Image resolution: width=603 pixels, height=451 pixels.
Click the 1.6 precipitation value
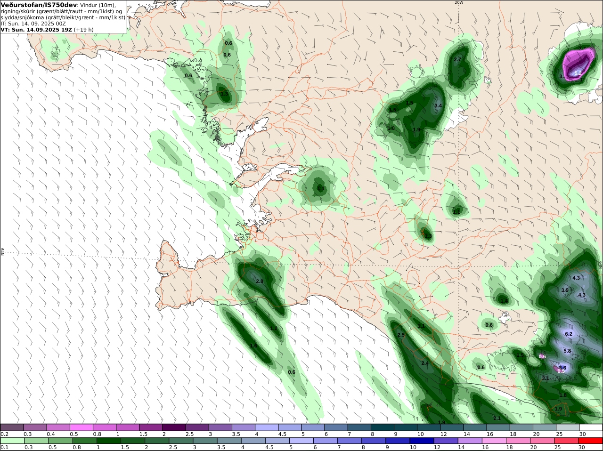(253, 346)
